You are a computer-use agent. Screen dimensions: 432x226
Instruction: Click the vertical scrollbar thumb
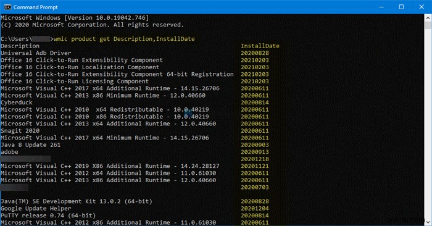coord(428,25)
